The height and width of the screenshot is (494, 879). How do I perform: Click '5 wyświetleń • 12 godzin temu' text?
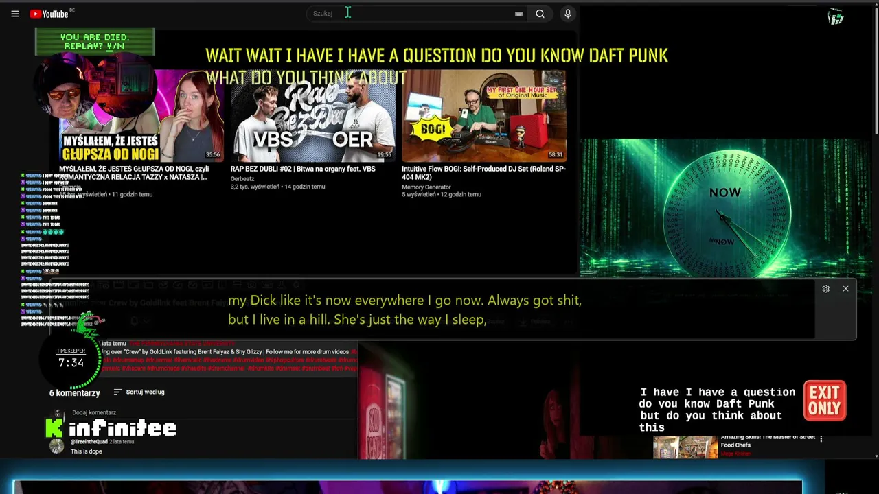click(442, 195)
